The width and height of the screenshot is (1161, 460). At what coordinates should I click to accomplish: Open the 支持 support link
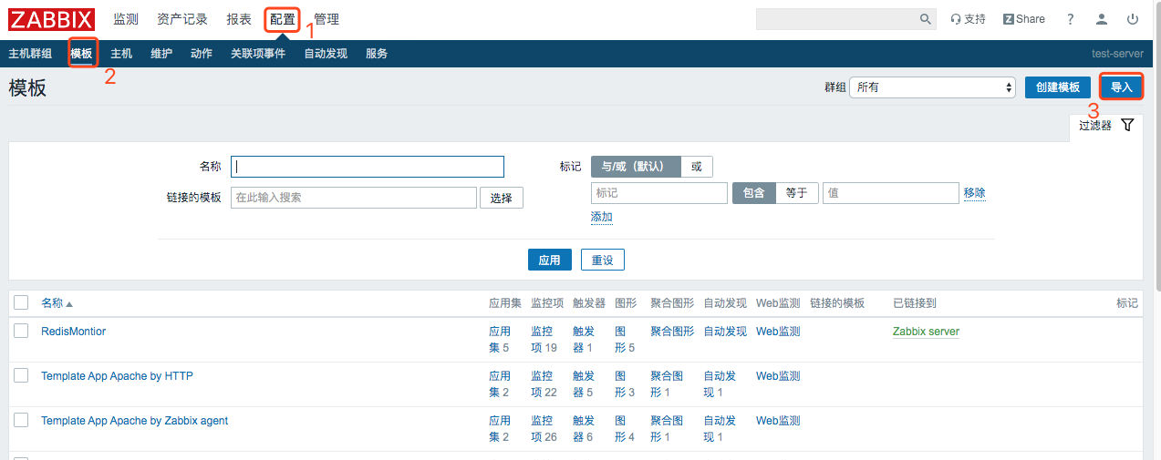pos(968,19)
